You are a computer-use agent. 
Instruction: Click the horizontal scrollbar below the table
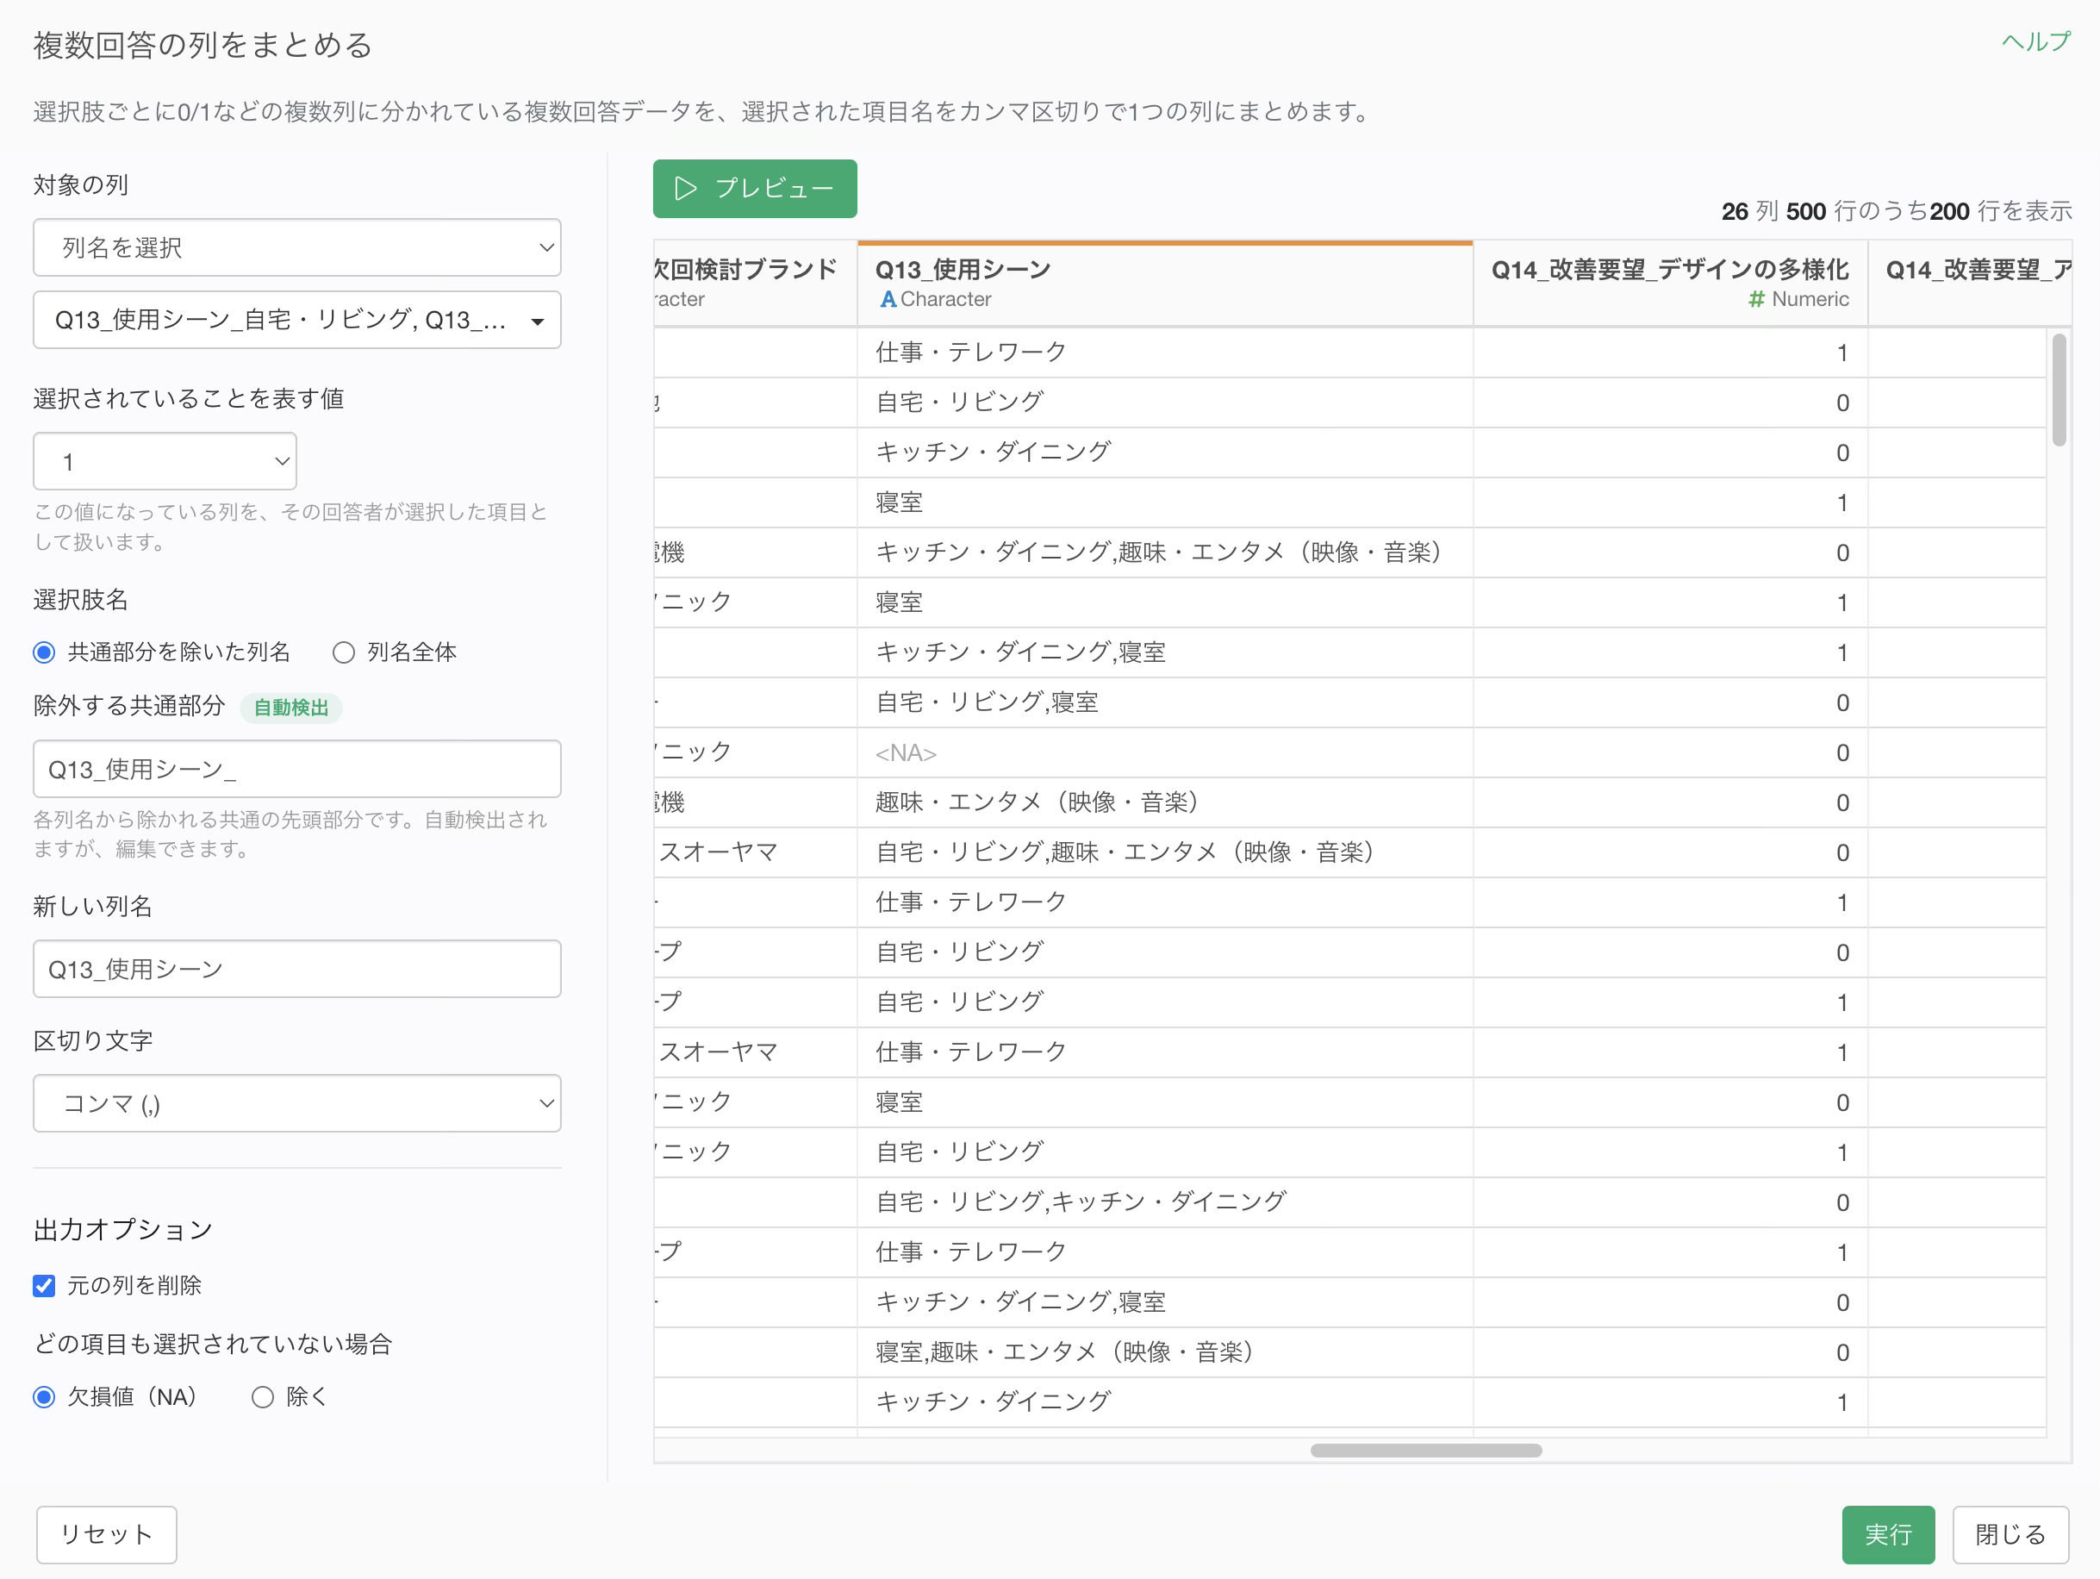click(x=1426, y=1450)
